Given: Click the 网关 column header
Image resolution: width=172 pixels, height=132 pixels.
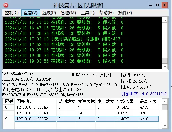Looking at the screenshot, I should 9,102.
